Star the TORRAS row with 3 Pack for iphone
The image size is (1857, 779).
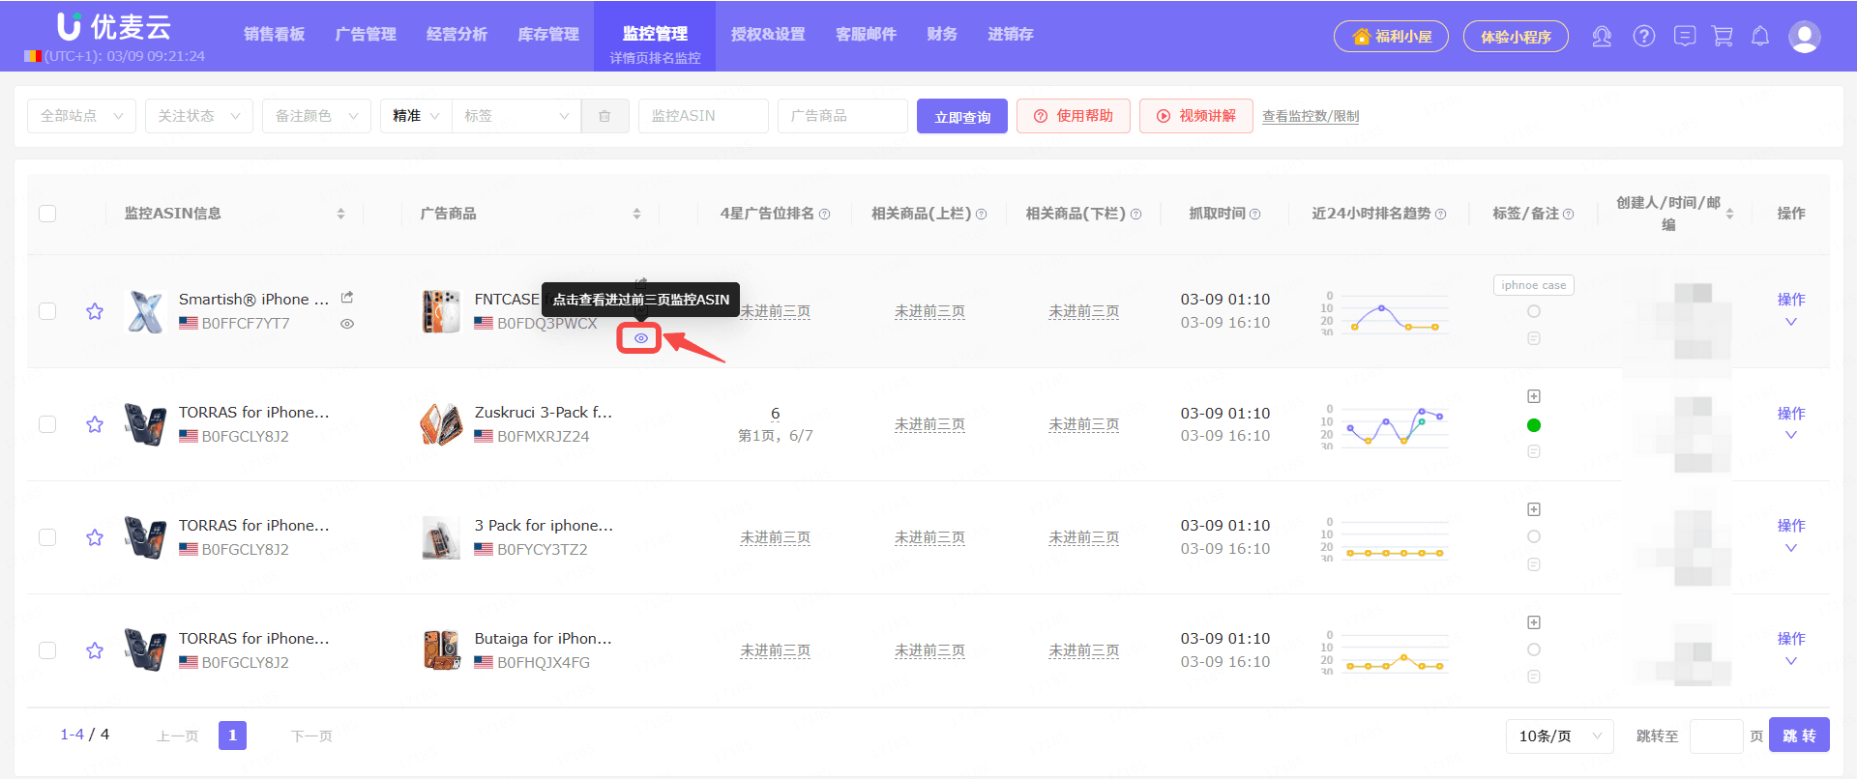click(x=95, y=537)
